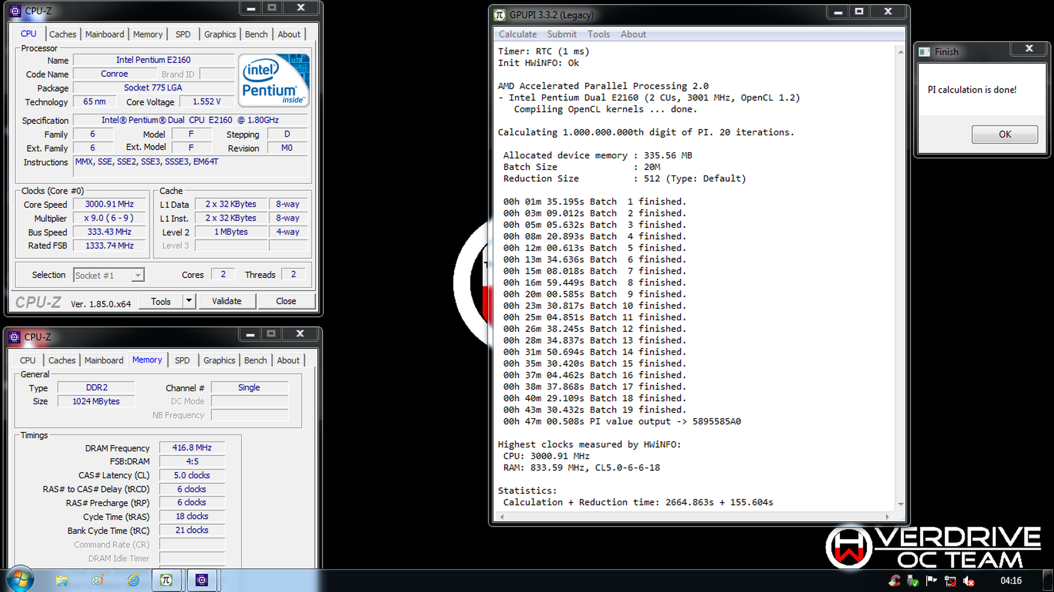Click the Code Name value Conroe
The height and width of the screenshot is (592, 1054).
click(x=115, y=74)
